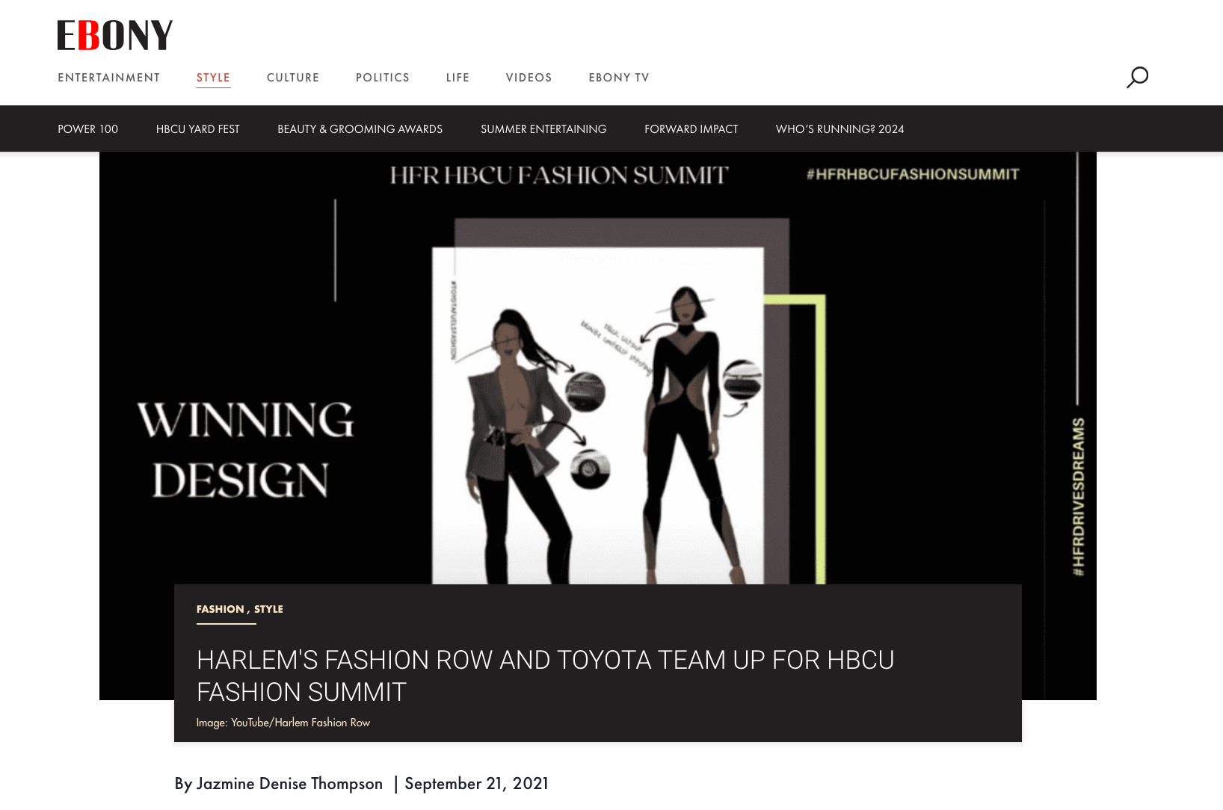Screen dimensions: 1223x810
Task: Go to the Videos section
Action: click(529, 78)
